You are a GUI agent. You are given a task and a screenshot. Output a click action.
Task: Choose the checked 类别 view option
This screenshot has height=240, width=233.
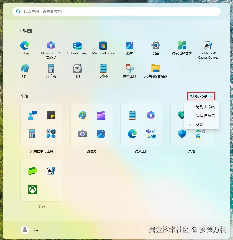click(x=202, y=125)
